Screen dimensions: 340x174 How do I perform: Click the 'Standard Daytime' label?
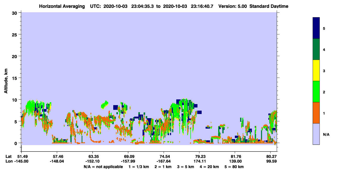tap(269, 6)
